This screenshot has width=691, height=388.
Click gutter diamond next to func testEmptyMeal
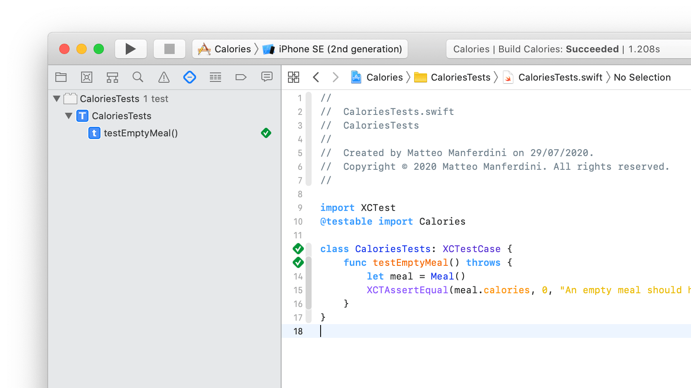298,262
